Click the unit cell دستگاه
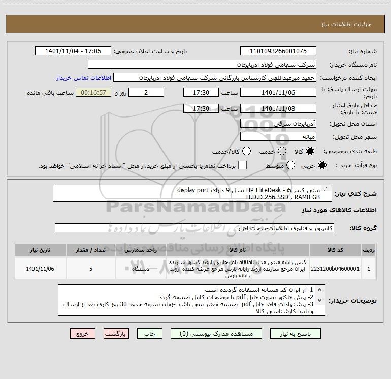 coord(141,269)
